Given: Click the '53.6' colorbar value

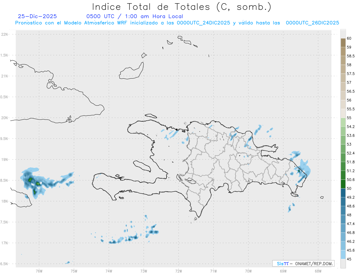Looking at the screenshot, I should [351, 136].
